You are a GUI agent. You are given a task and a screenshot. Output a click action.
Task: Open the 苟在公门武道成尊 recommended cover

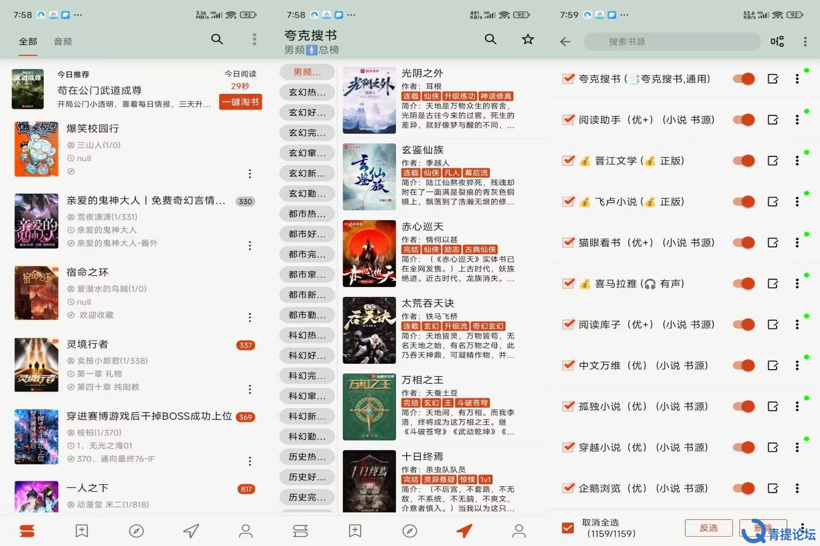point(27,89)
